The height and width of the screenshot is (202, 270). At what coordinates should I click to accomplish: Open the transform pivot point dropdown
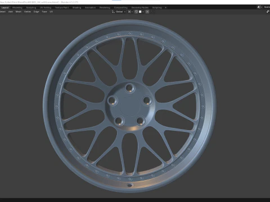click(x=130, y=12)
